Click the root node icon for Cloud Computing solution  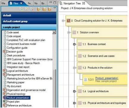(x=68, y=21)
